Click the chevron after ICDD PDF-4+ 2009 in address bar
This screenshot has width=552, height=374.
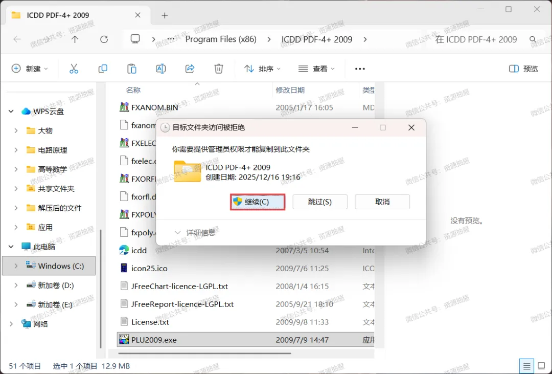[x=365, y=39]
